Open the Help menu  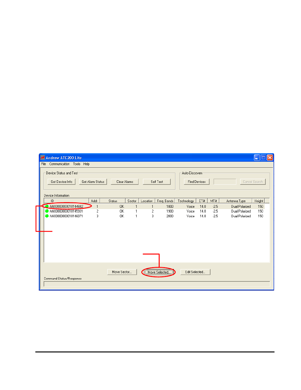tap(86, 164)
